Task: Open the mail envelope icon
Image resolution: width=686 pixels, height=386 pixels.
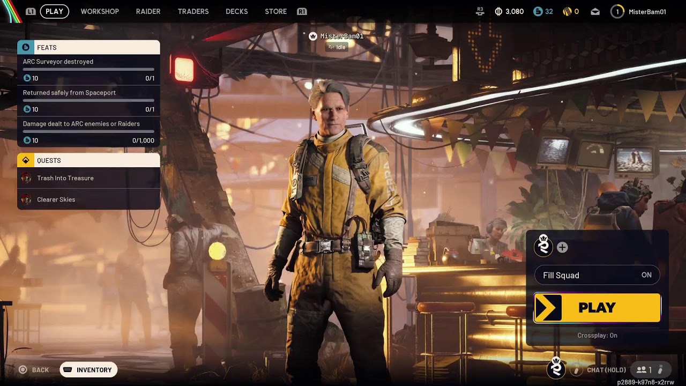Action: (x=595, y=12)
